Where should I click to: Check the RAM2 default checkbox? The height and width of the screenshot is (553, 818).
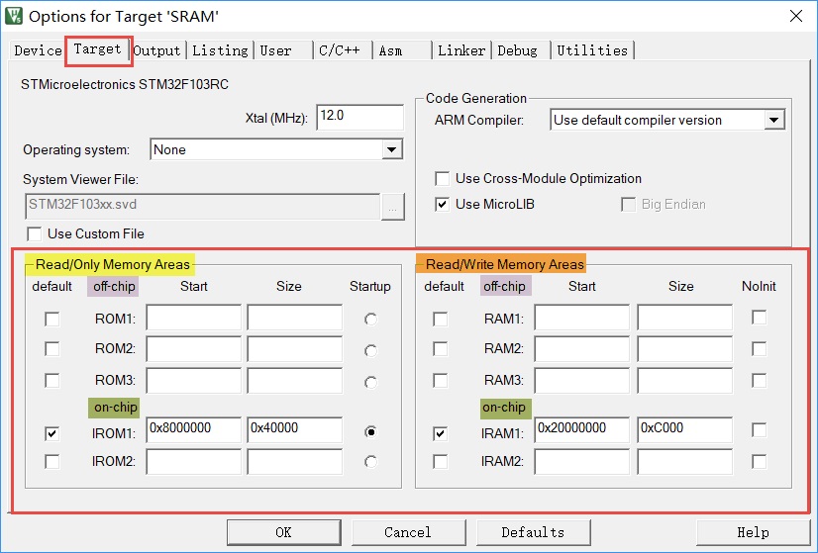(x=441, y=348)
